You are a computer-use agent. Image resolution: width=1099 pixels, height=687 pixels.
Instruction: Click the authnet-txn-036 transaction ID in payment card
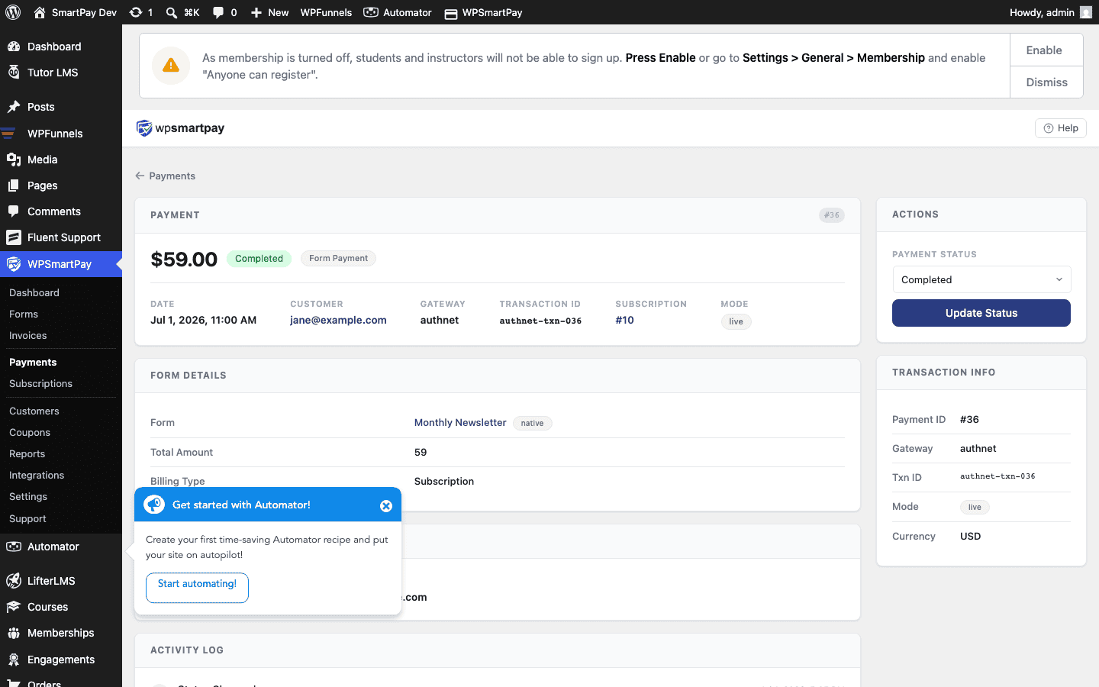pyautogui.click(x=540, y=321)
